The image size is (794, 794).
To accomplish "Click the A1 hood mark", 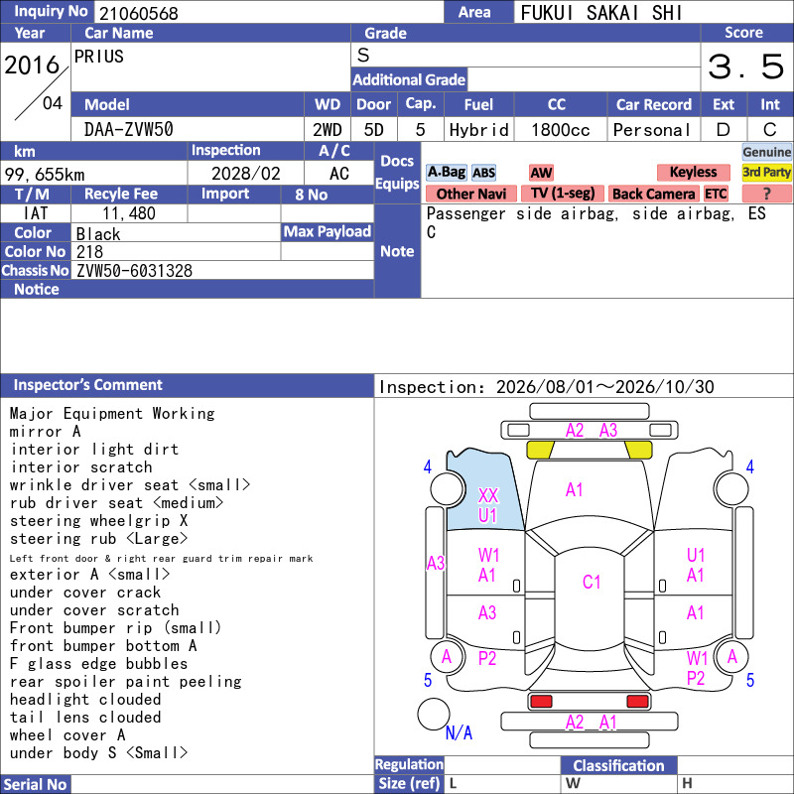I will click(x=575, y=489).
